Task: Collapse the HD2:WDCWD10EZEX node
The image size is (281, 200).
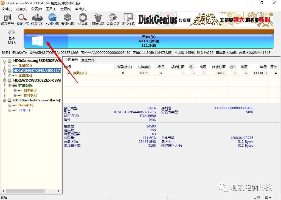Action: point(4,80)
